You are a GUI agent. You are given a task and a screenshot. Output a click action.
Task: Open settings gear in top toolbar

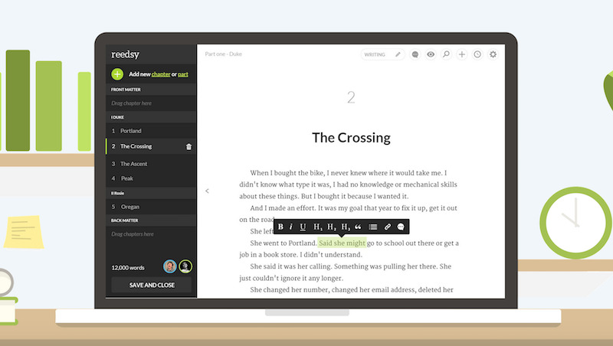click(493, 54)
